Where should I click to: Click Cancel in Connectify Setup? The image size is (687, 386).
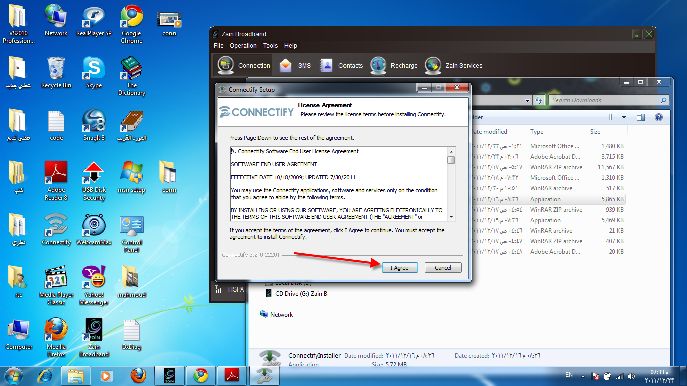(443, 268)
